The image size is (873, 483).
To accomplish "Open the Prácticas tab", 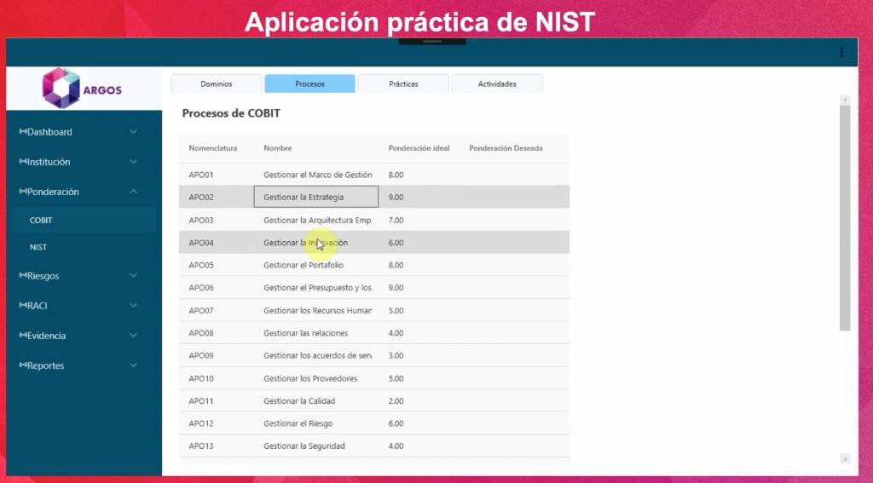I will tap(403, 83).
